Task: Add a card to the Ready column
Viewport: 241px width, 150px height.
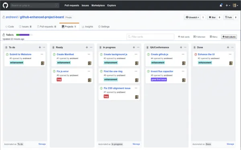Action: [x=87, y=47]
